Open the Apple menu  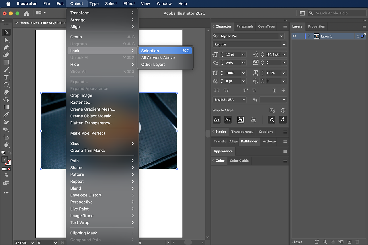pyautogui.click(x=8, y=4)
